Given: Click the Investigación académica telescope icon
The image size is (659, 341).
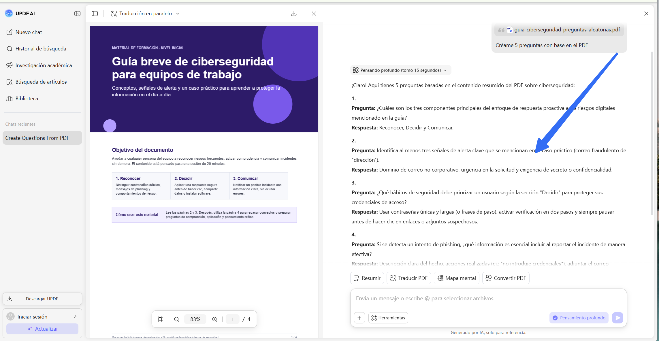Looking at the screenshot, I should (x=10, y=65).
